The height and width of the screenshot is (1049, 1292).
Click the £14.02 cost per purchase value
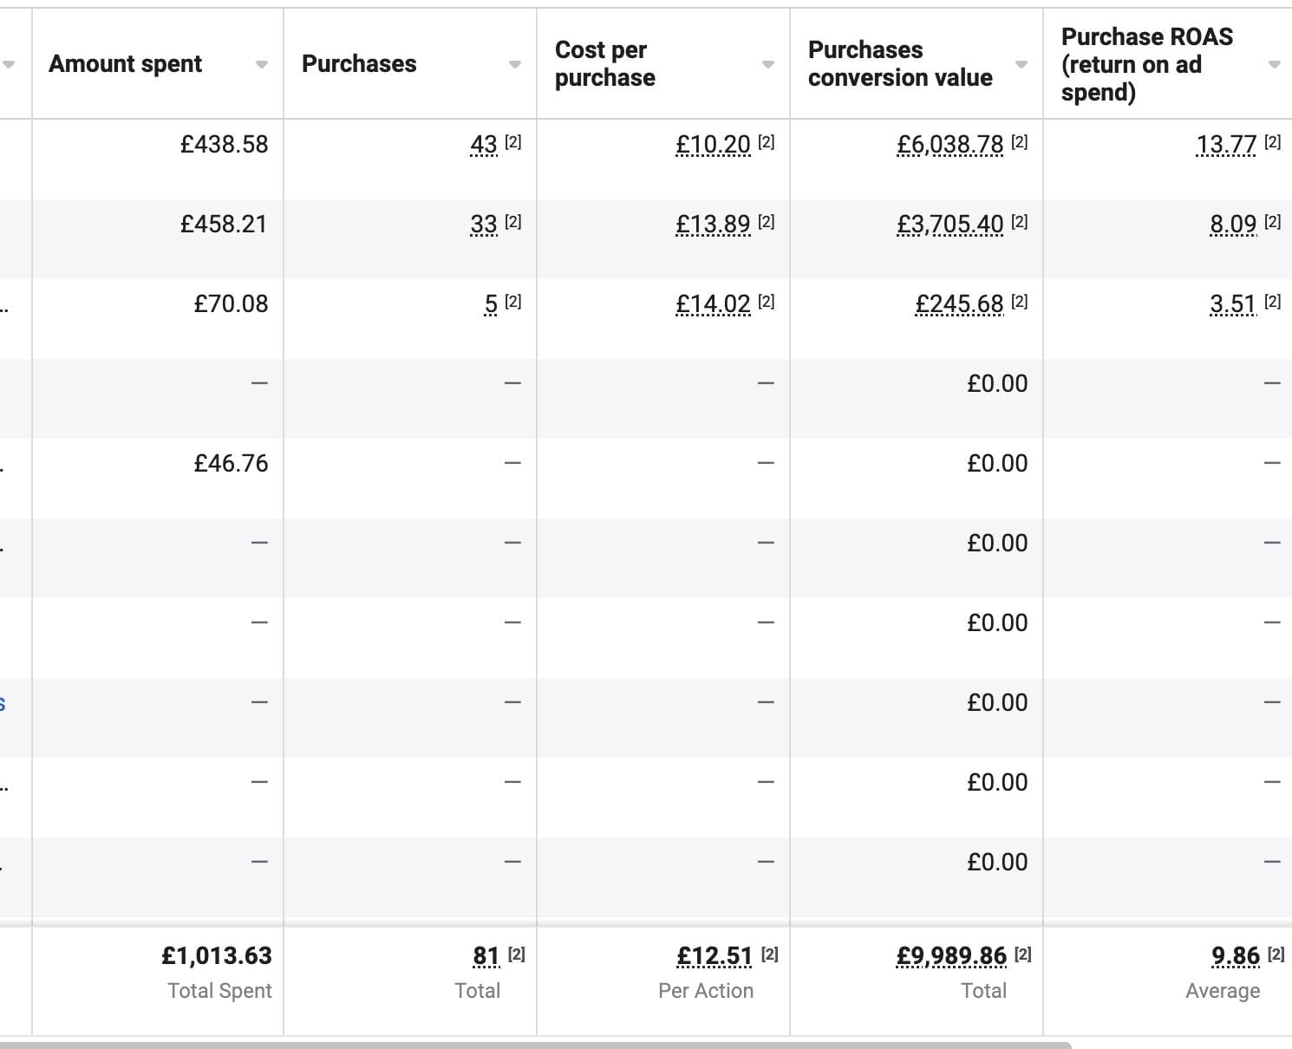pos(713,304)
